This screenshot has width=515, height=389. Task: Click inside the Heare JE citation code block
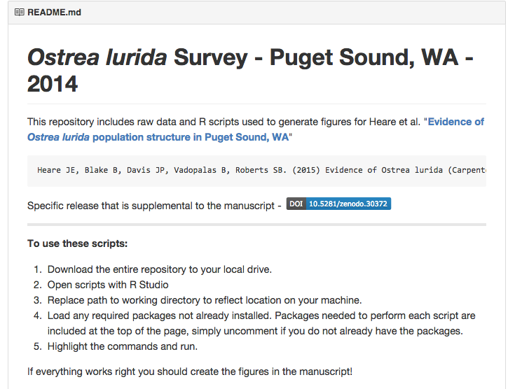pos(256,171)
